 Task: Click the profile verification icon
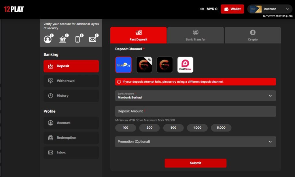(x=48, y=39)
